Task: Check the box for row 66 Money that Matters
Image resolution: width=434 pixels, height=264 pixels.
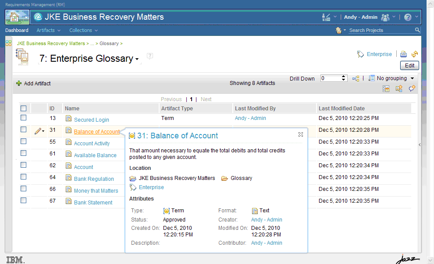Action: click(24, 189)
